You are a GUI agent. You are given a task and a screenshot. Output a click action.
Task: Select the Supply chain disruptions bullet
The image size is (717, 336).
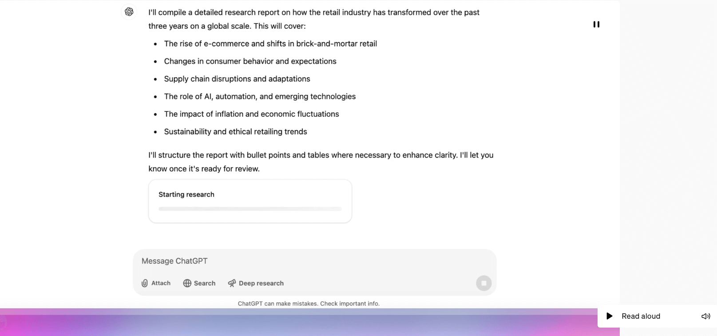pyautogui.click(x=237, y=79)
